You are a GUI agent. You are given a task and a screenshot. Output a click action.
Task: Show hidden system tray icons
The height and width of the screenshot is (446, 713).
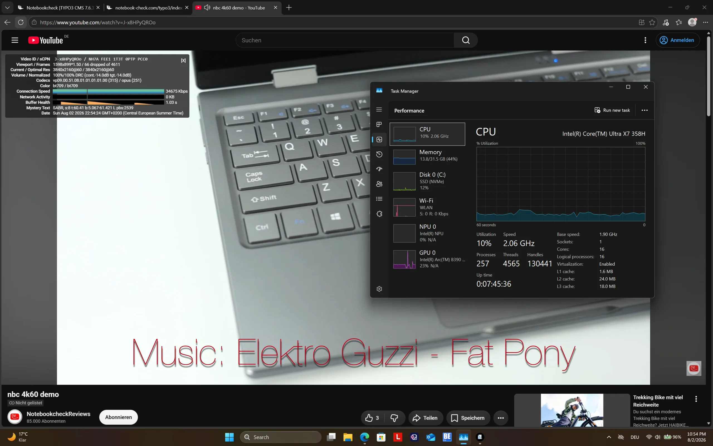tap(609, 437)
